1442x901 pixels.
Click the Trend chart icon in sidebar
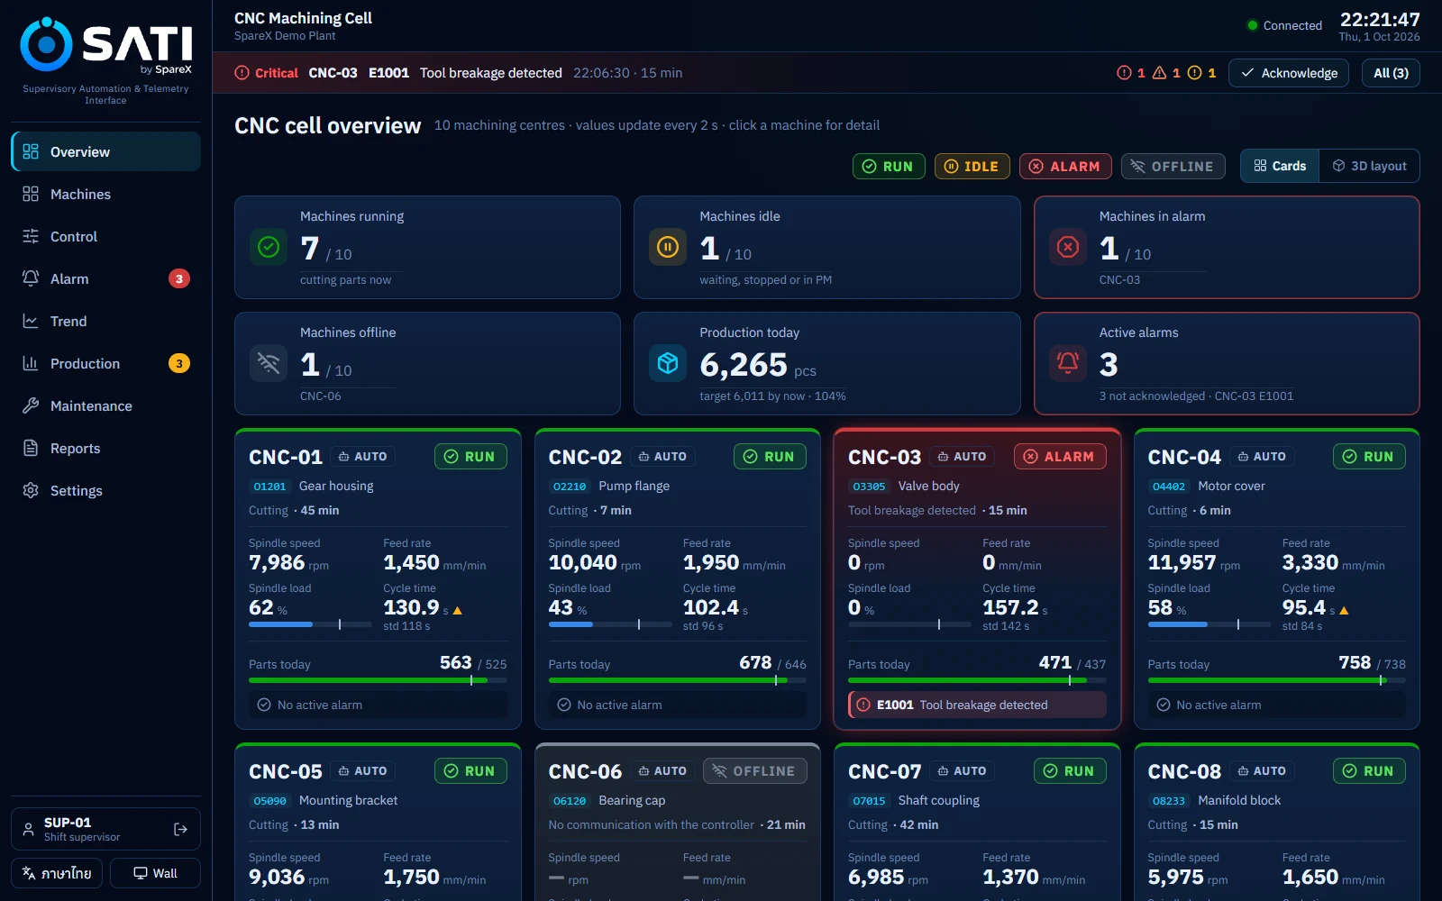pyautogui.click(x=31, y=321)
